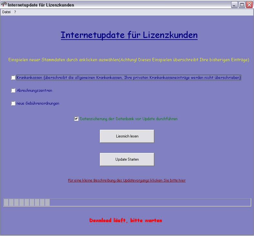This screenshot has height=236, width=254.
Task: Open the Updatevorgang description link
Action: [x=127, y=180]
